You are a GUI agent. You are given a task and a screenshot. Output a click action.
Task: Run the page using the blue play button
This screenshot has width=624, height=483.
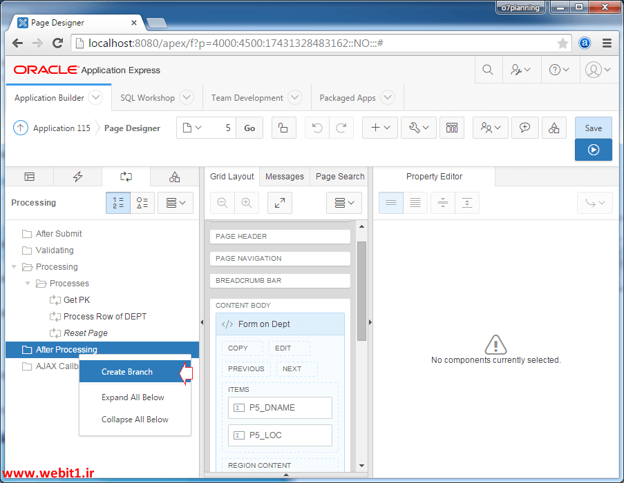click(593, 150)
